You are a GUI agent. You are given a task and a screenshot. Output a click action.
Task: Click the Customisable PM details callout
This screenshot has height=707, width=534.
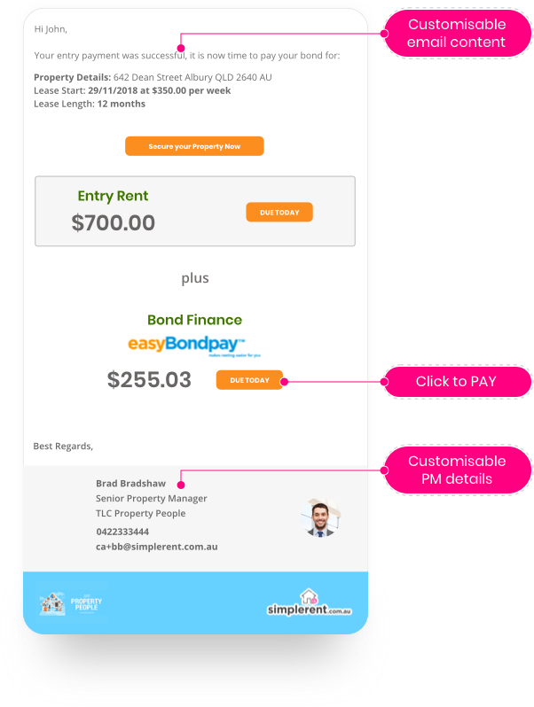click(457, 470)
